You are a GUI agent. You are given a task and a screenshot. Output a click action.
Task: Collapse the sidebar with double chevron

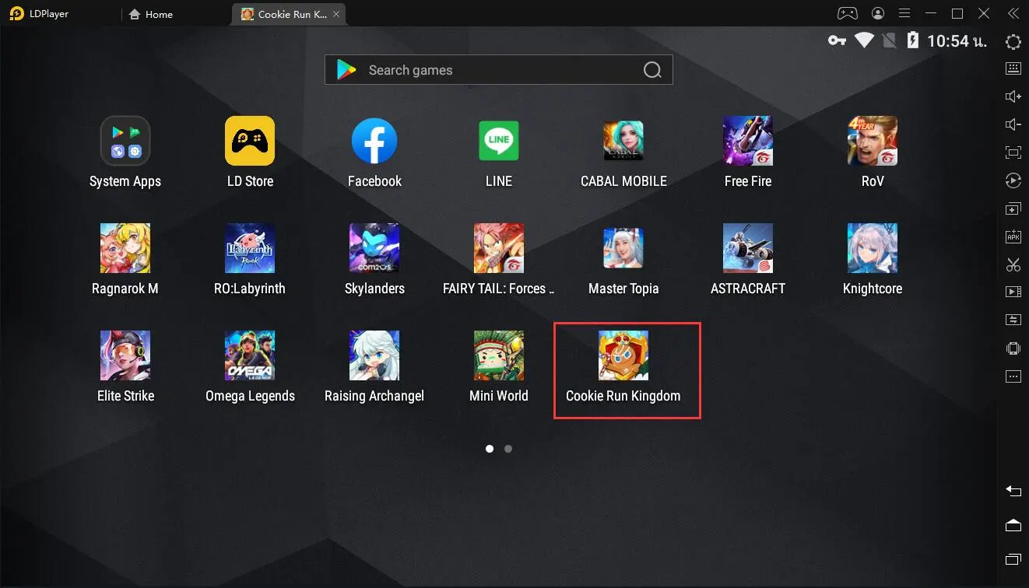click(1013, 13)
